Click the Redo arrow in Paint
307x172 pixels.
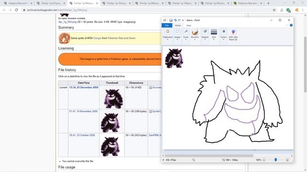[179, 20]
